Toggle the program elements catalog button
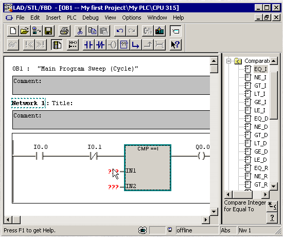 tap(57, 45)
